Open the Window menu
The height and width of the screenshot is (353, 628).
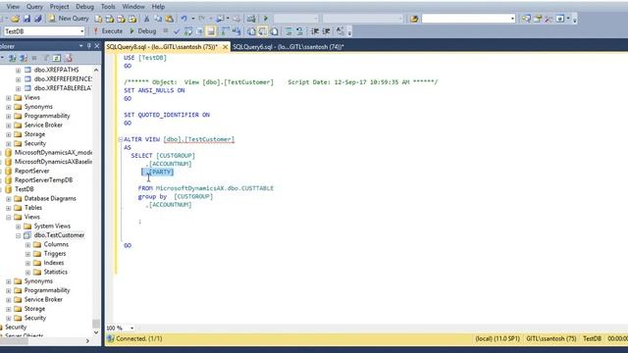pyautogui.click(x=133, y=7)
